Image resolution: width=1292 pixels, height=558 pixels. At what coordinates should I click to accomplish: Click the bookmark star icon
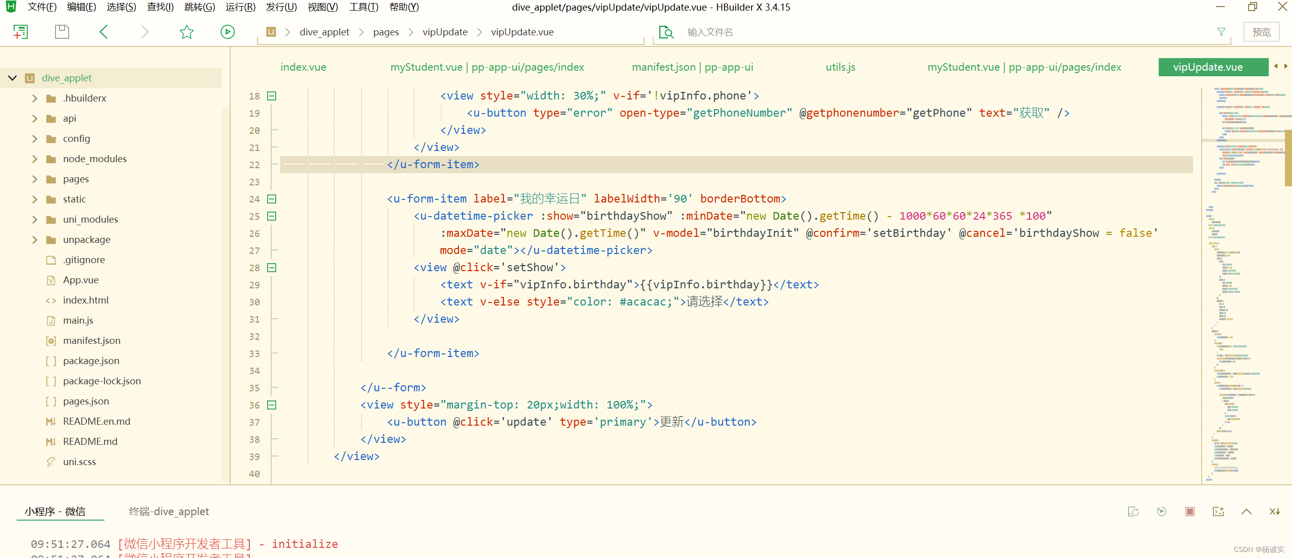[186, 32]
